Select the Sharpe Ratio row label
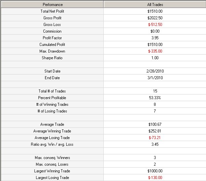The height and width of the screenshot is (181, 206). (x=52, y=58)
